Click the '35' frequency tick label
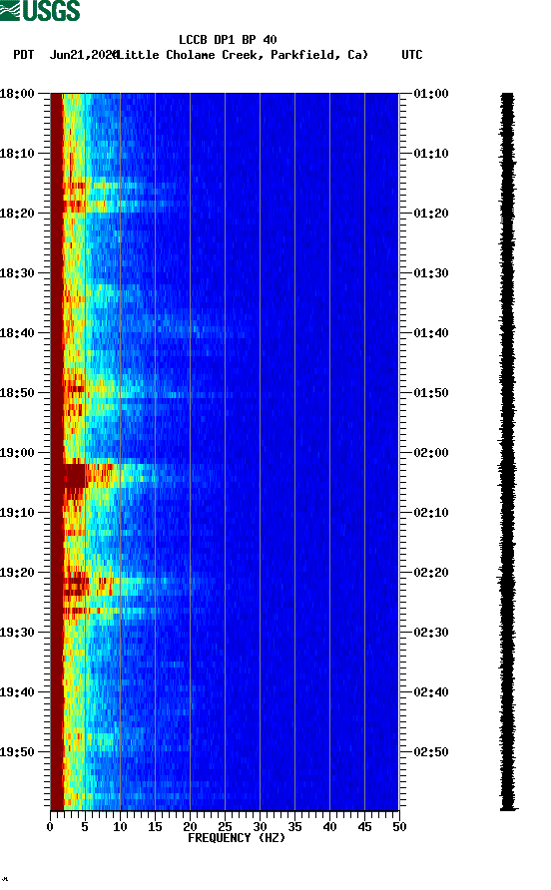This screenshot has width=551, height=890. pos(294,827)
